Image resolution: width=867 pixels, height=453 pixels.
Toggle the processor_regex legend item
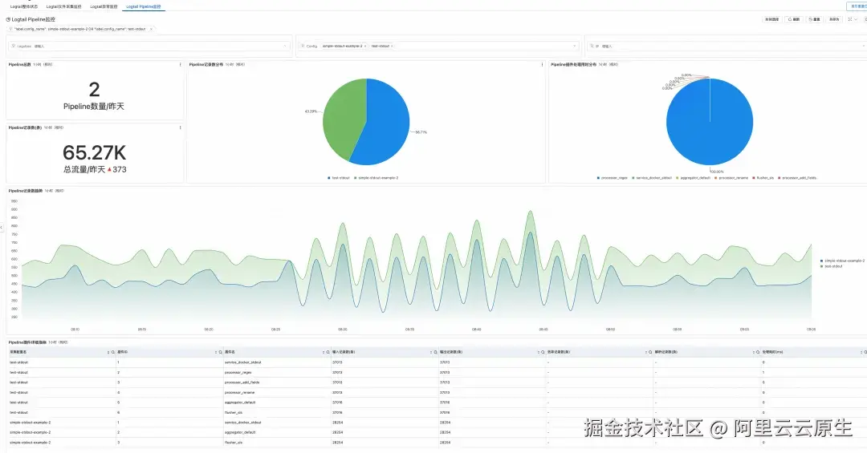coord(612,178)
